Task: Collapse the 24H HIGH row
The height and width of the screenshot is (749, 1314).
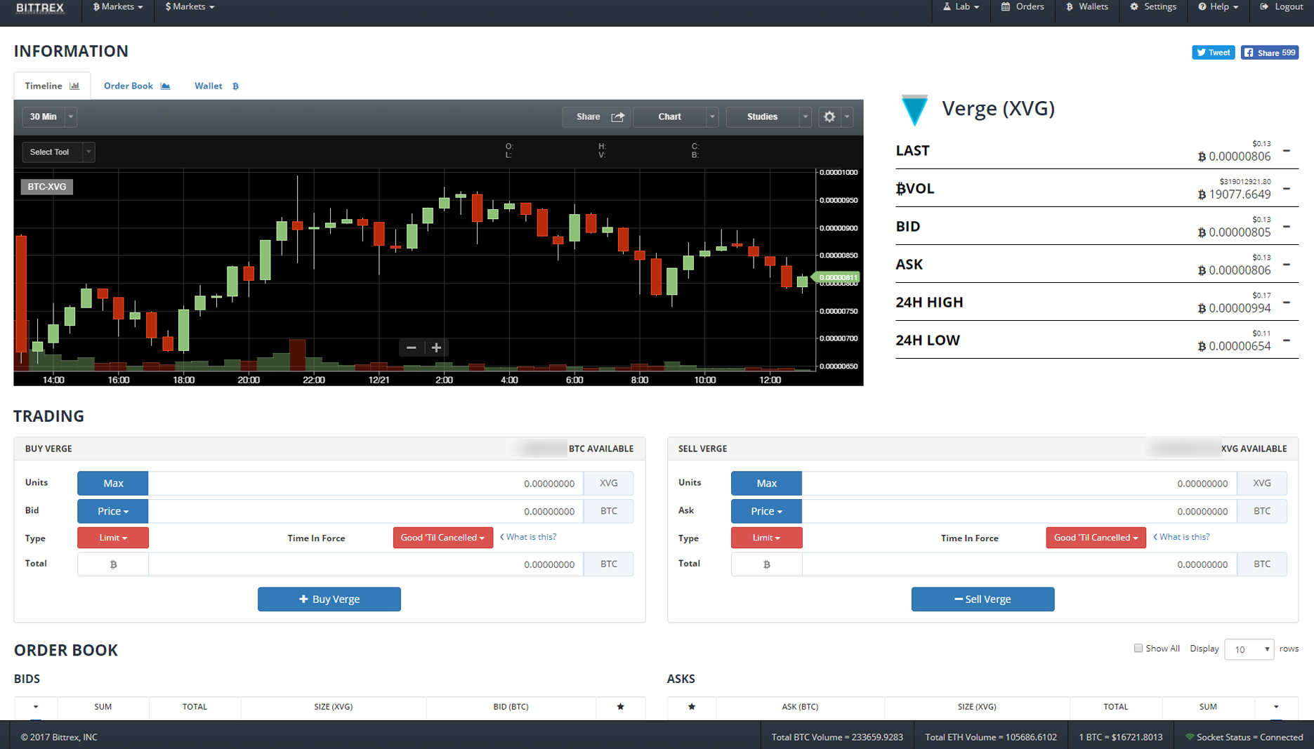Action: pyautogui.click(x=1287, y=303)
